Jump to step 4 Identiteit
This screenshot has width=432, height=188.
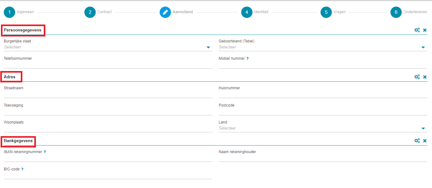tap(247, 12)
